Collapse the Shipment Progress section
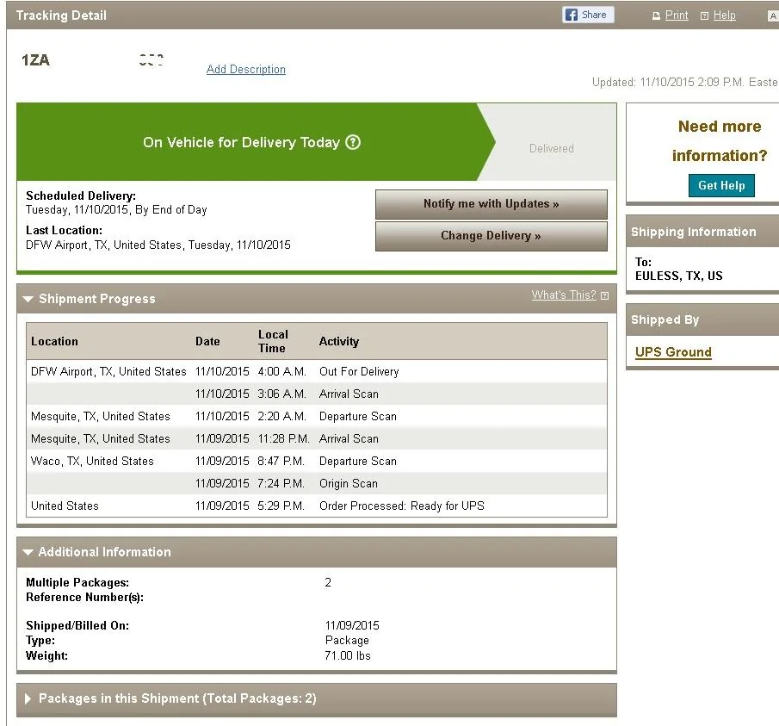Screen dimensions: 779x726 tap(28, 299)
